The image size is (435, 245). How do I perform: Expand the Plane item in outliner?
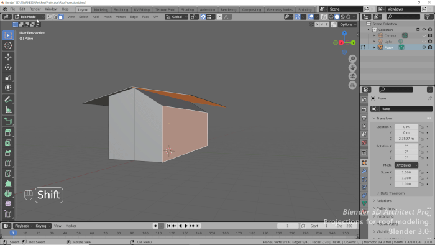pyautogui.click(x=374, y=47)
